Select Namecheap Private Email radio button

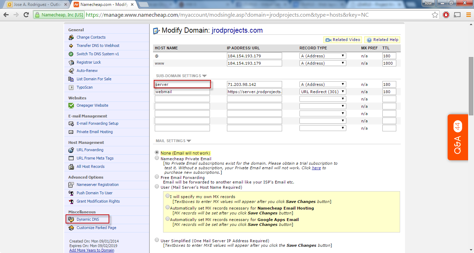157,158
